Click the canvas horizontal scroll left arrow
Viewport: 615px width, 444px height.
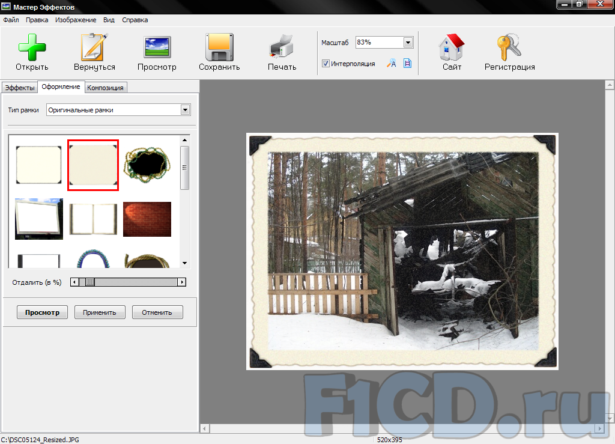[205, 429]
